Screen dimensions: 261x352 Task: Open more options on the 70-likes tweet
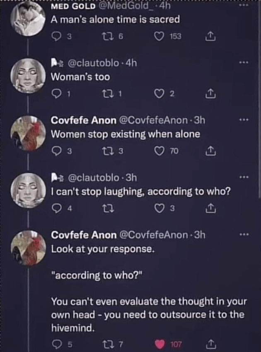(244, 120)
